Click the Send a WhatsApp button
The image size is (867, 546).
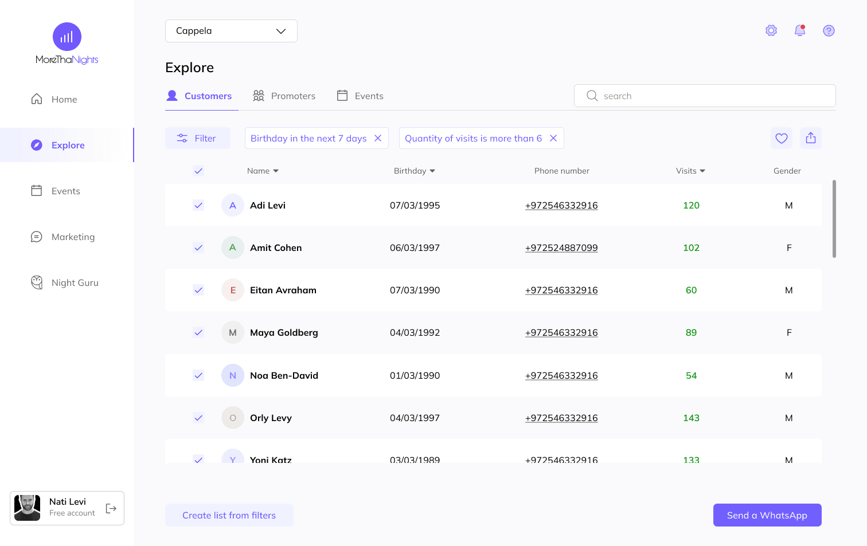[x=767, y=515]
